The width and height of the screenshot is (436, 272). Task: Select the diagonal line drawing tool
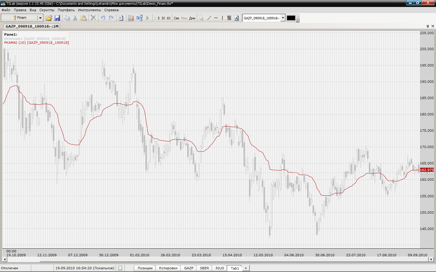click(x=209, y=18)
